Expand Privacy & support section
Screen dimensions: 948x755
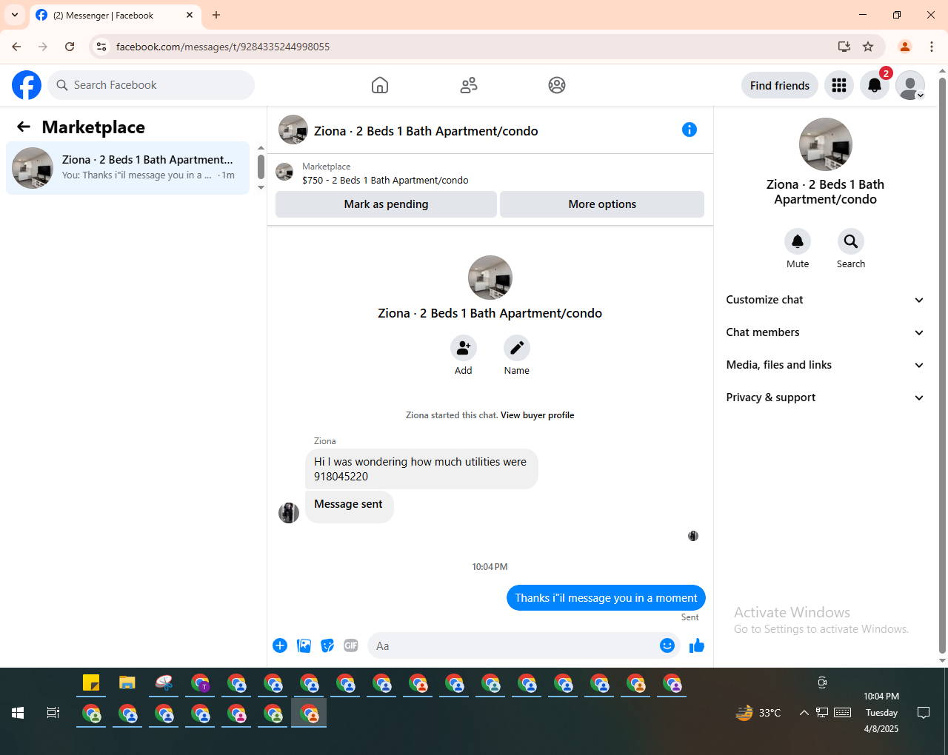(x=826, y=397)
